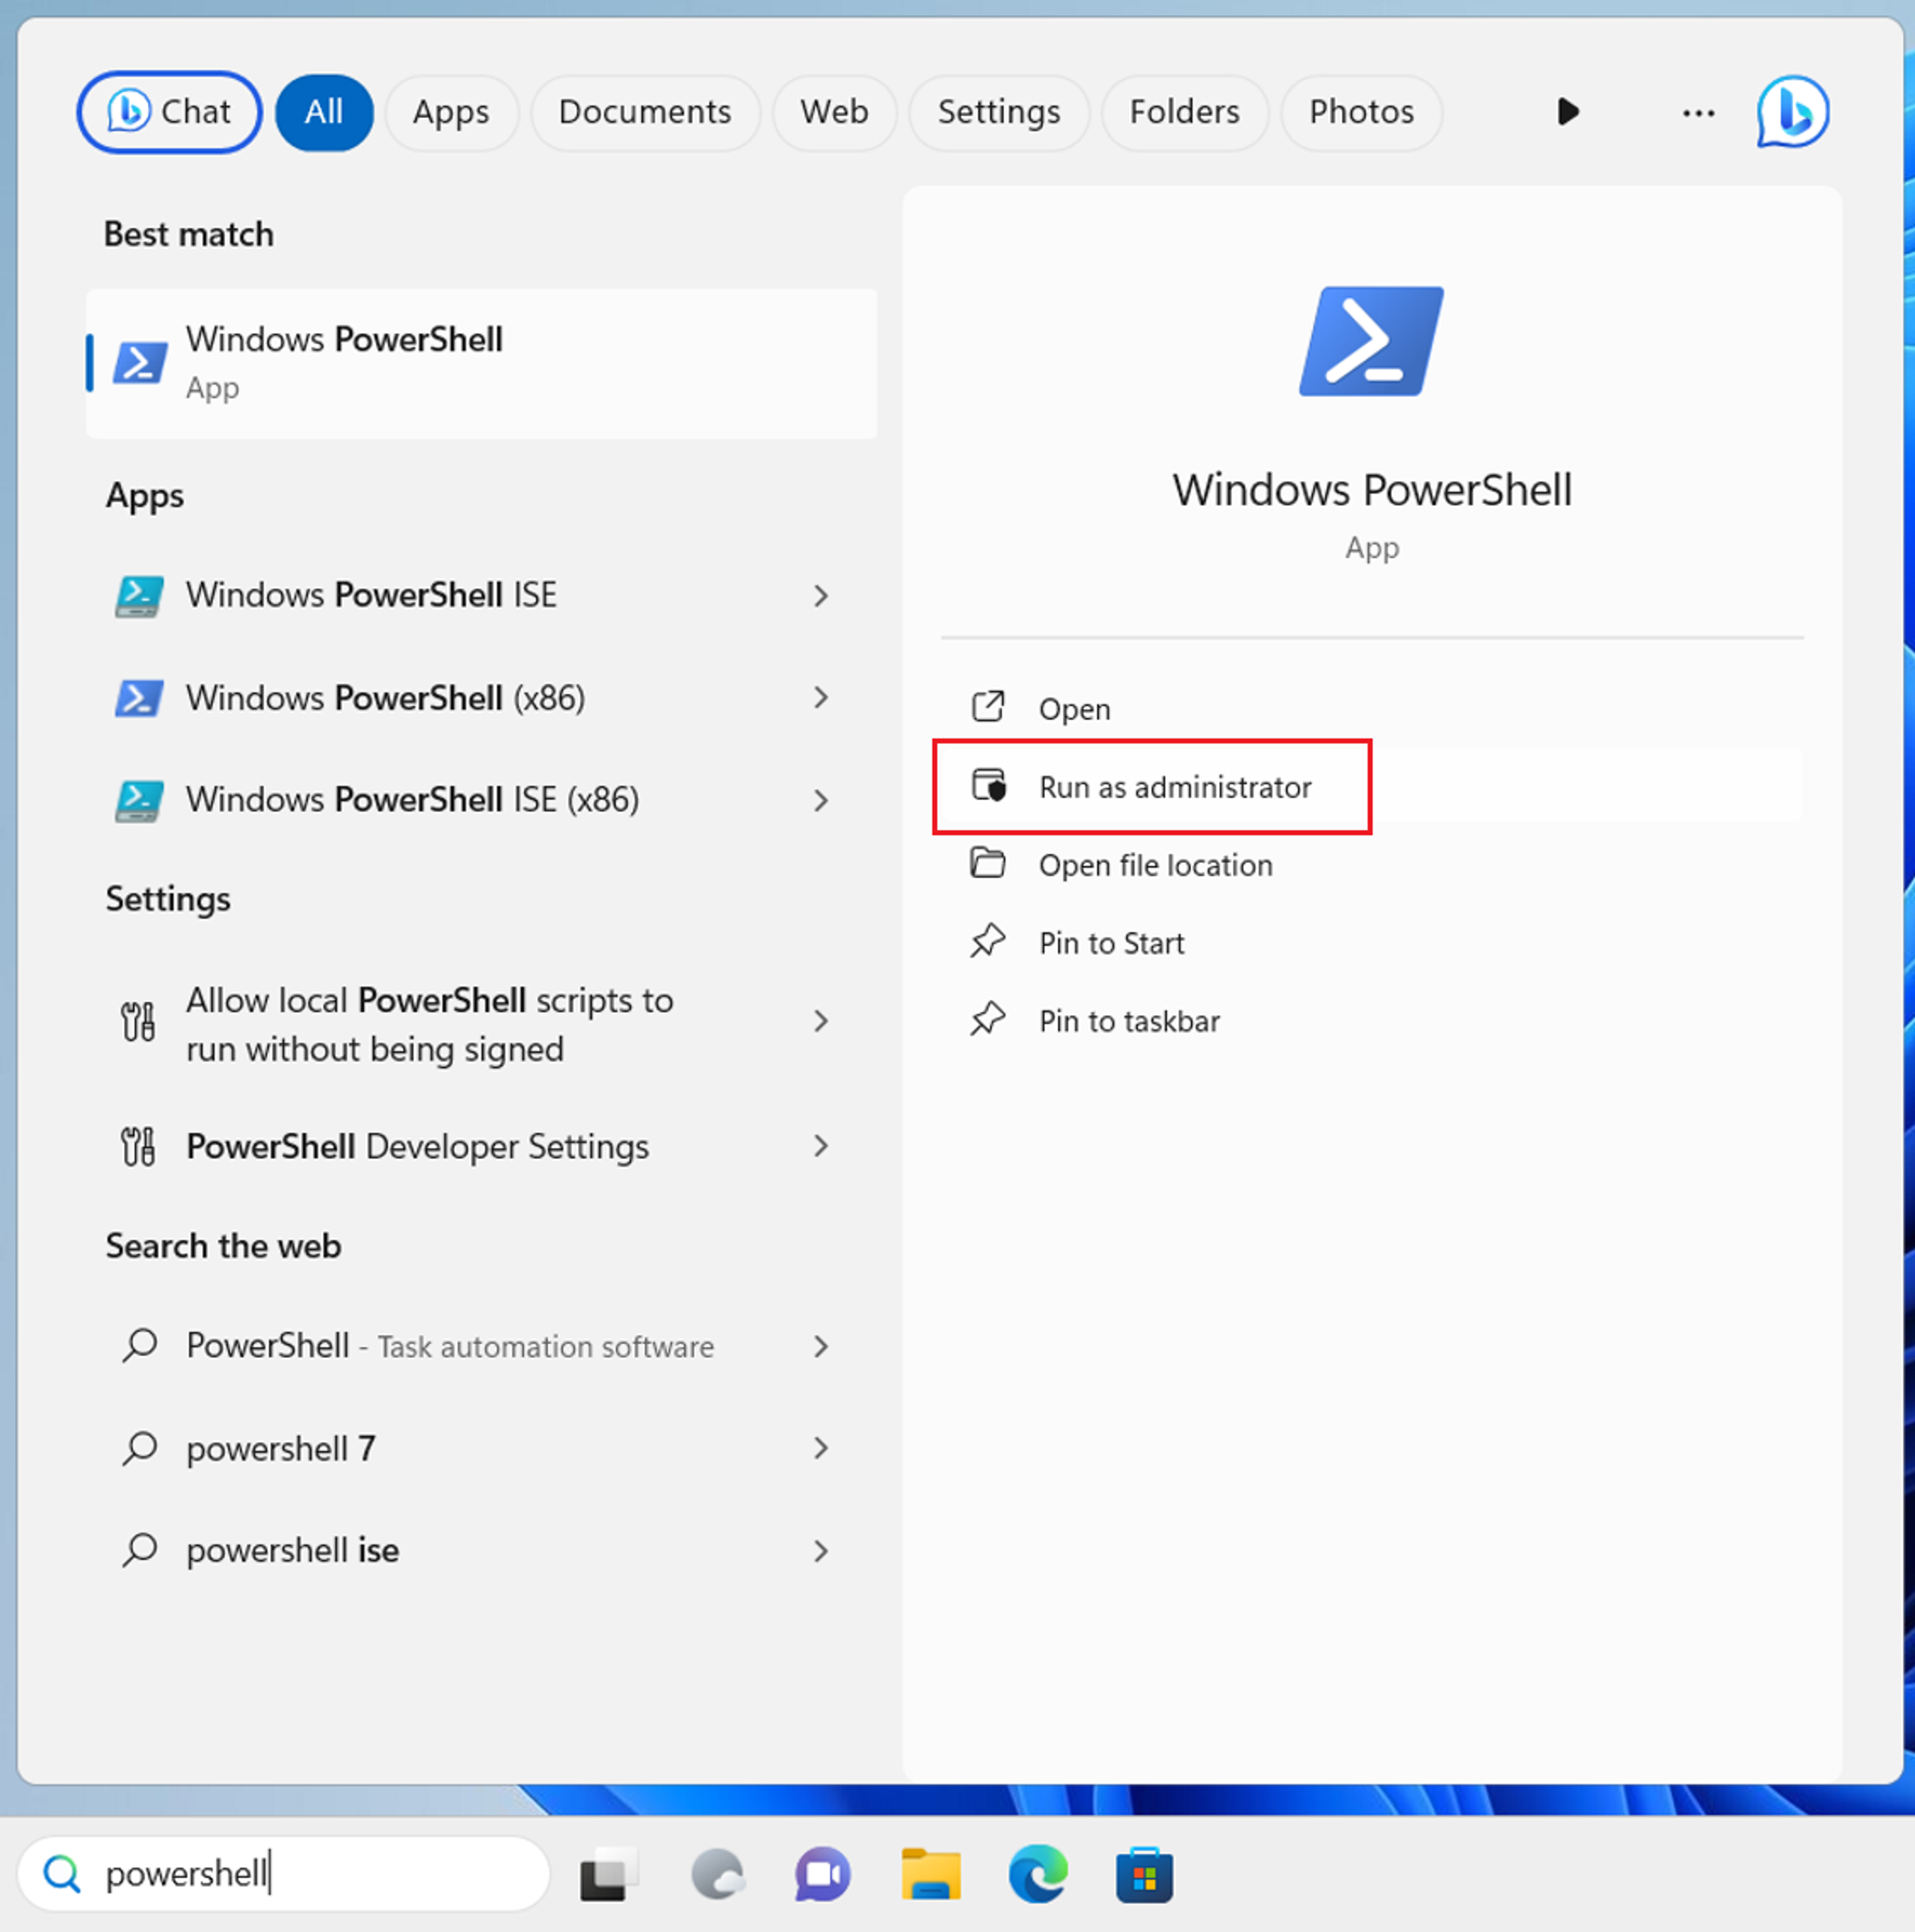Click the search magnifier icon in taskbar
The image size is (1915, 1932).
click(x=62, y=1874)
